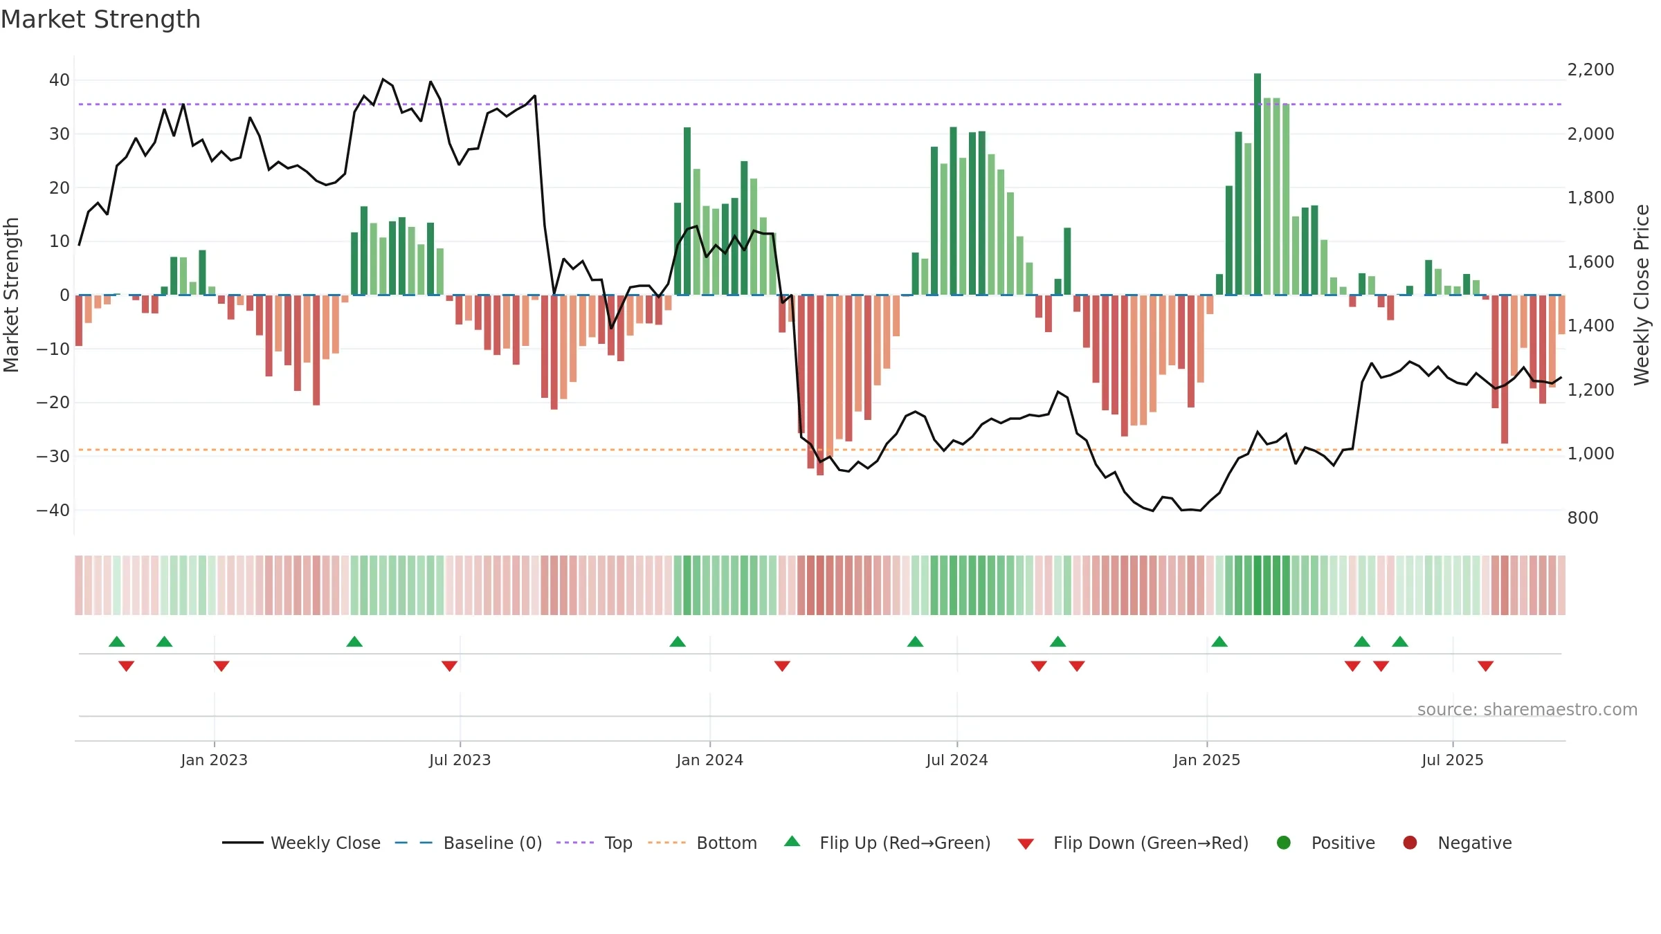This screenshot has height=934, width=1661.
Task: Click the tallest green bar exceeding 40
Action: pos(1258,184)
